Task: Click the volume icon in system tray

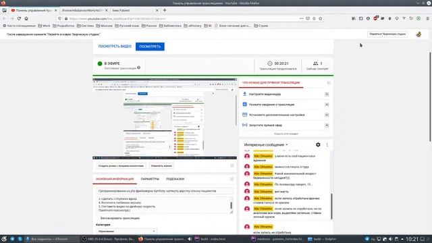Action: (x=390, y=239)
